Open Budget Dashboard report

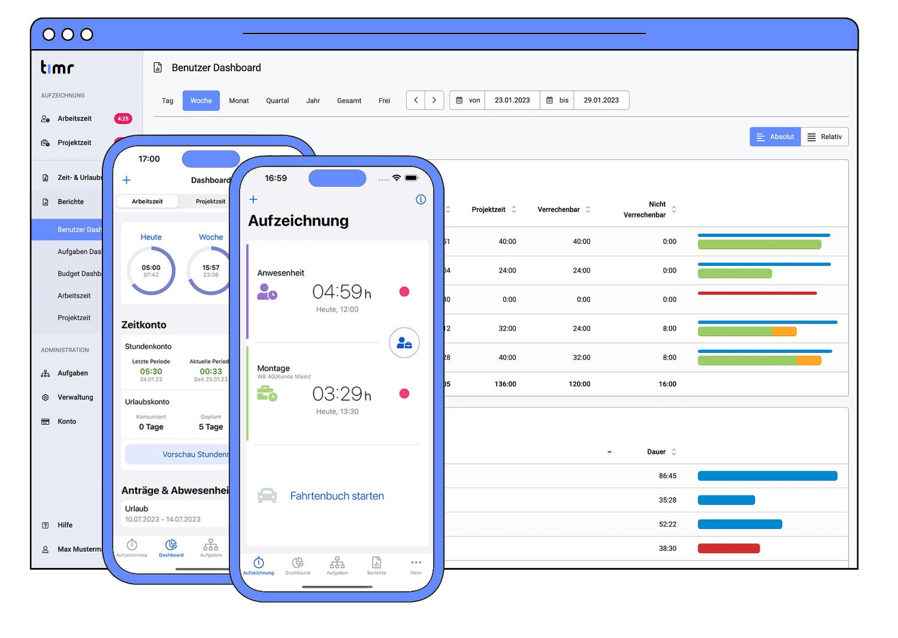click(79, 274)
